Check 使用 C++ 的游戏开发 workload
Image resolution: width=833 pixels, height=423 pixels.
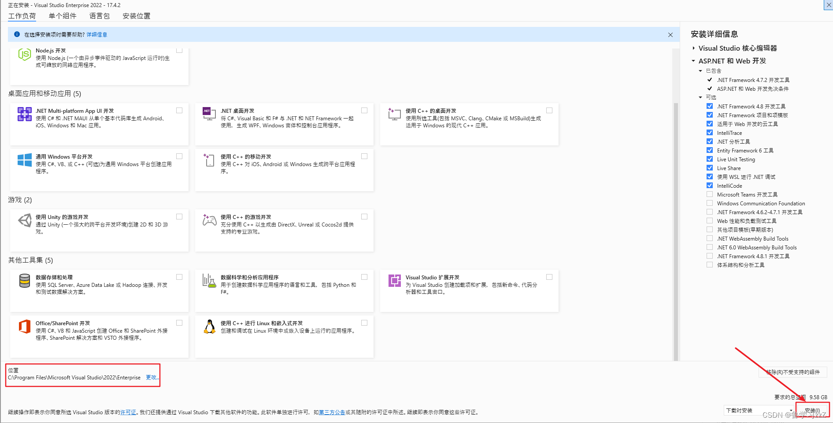click(x=364, y=217)
